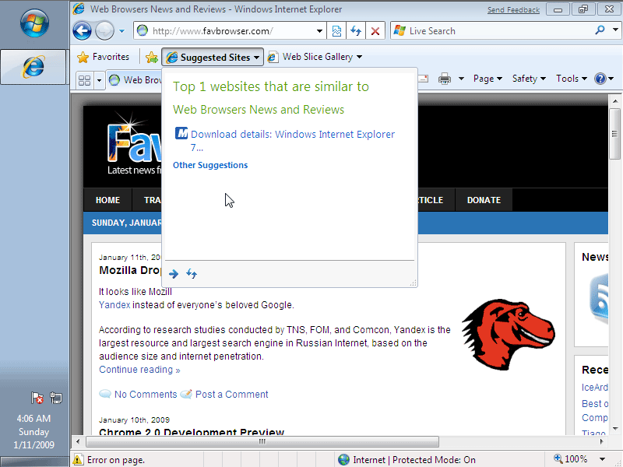Image resolution: width=623 pixels, height=467 pixels.
Task: Open the Page menu
Action: tap(487, 79)
